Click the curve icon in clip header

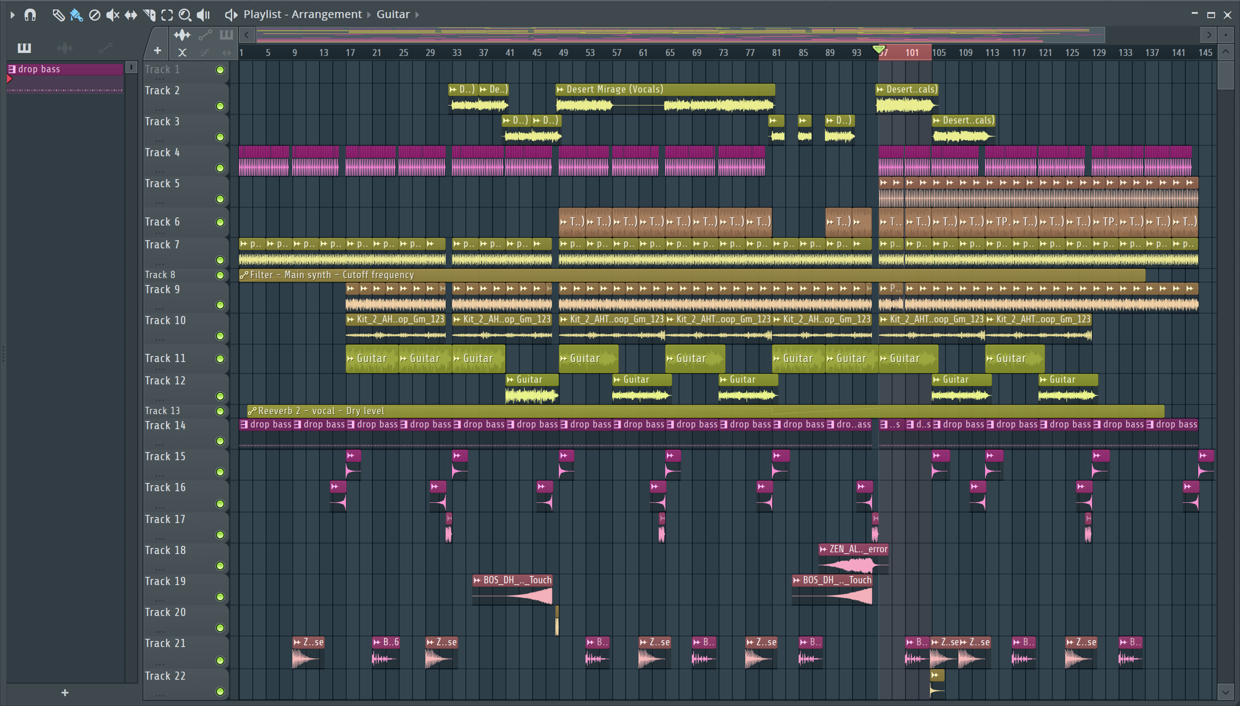point(205,53)
